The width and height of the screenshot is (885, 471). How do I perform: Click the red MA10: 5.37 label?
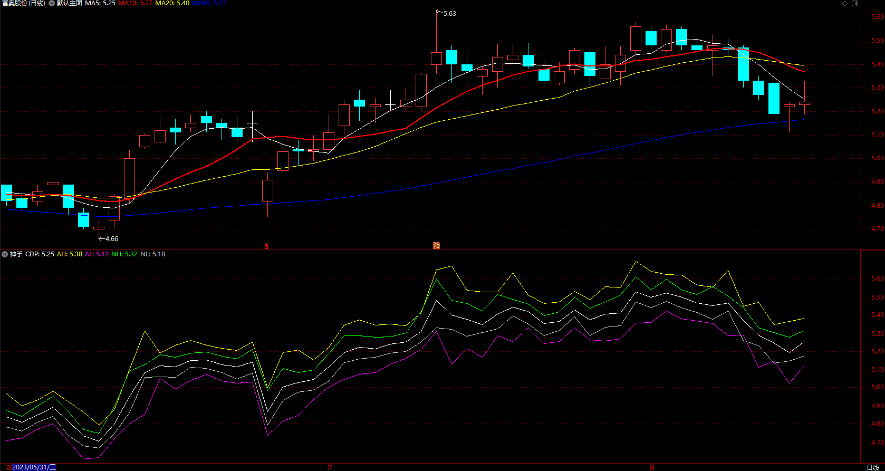(135, 3)
